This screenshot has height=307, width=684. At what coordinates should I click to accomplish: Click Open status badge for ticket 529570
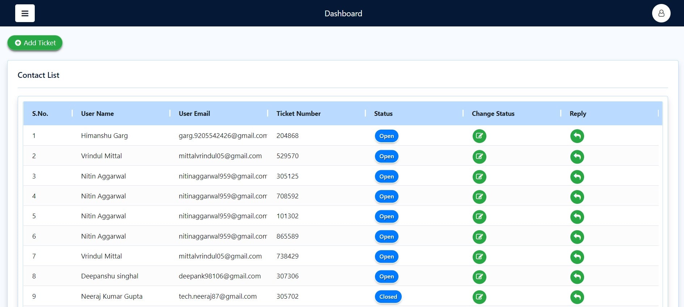pos(387,156)
